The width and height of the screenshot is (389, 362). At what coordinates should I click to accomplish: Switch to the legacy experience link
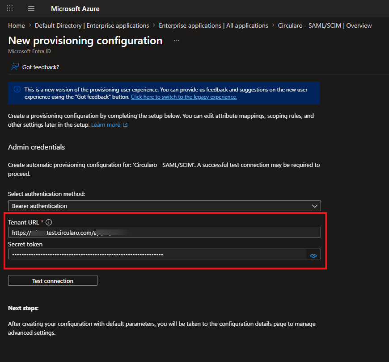point(184,97)
